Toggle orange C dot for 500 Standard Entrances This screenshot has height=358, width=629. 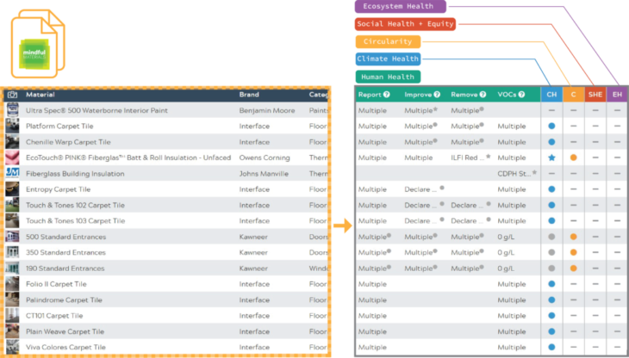point(573,237)
